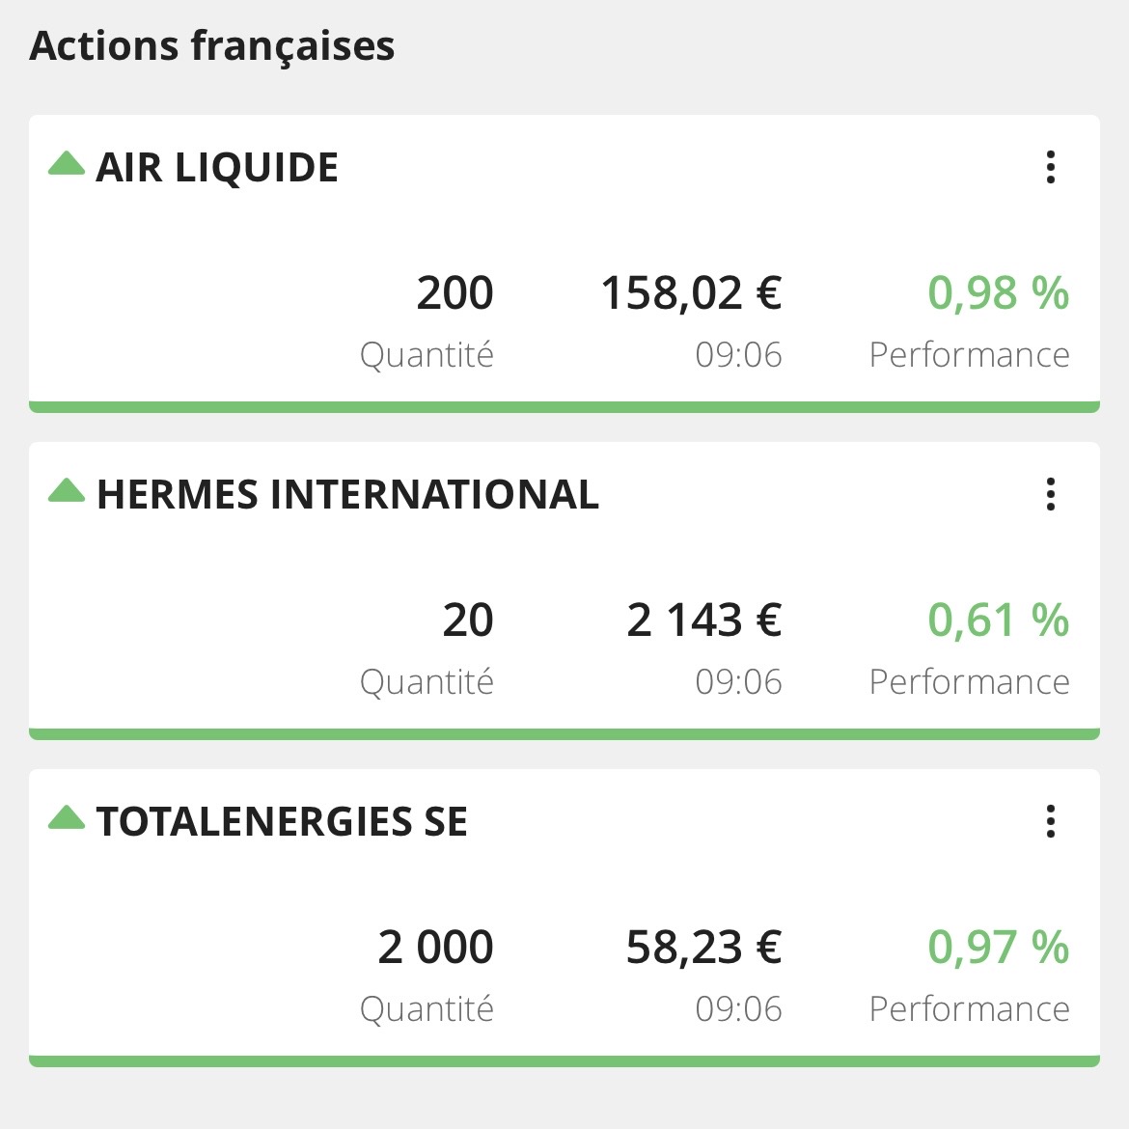
Task: Click the 0,61 % performance value
Action: coord(998,620)
